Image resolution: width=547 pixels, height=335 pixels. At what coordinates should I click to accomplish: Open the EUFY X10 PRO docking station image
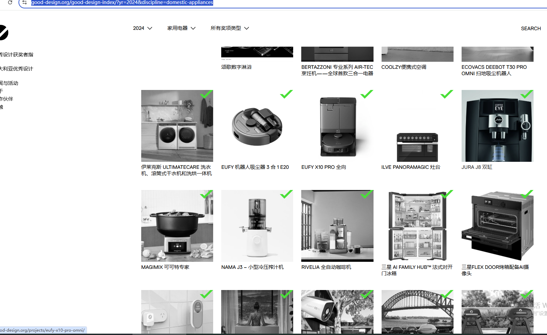337,126
